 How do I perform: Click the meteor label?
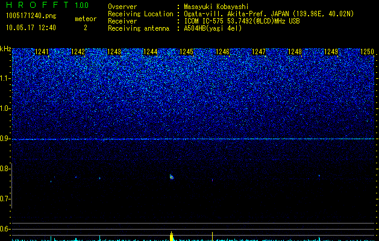click(86, 19)
